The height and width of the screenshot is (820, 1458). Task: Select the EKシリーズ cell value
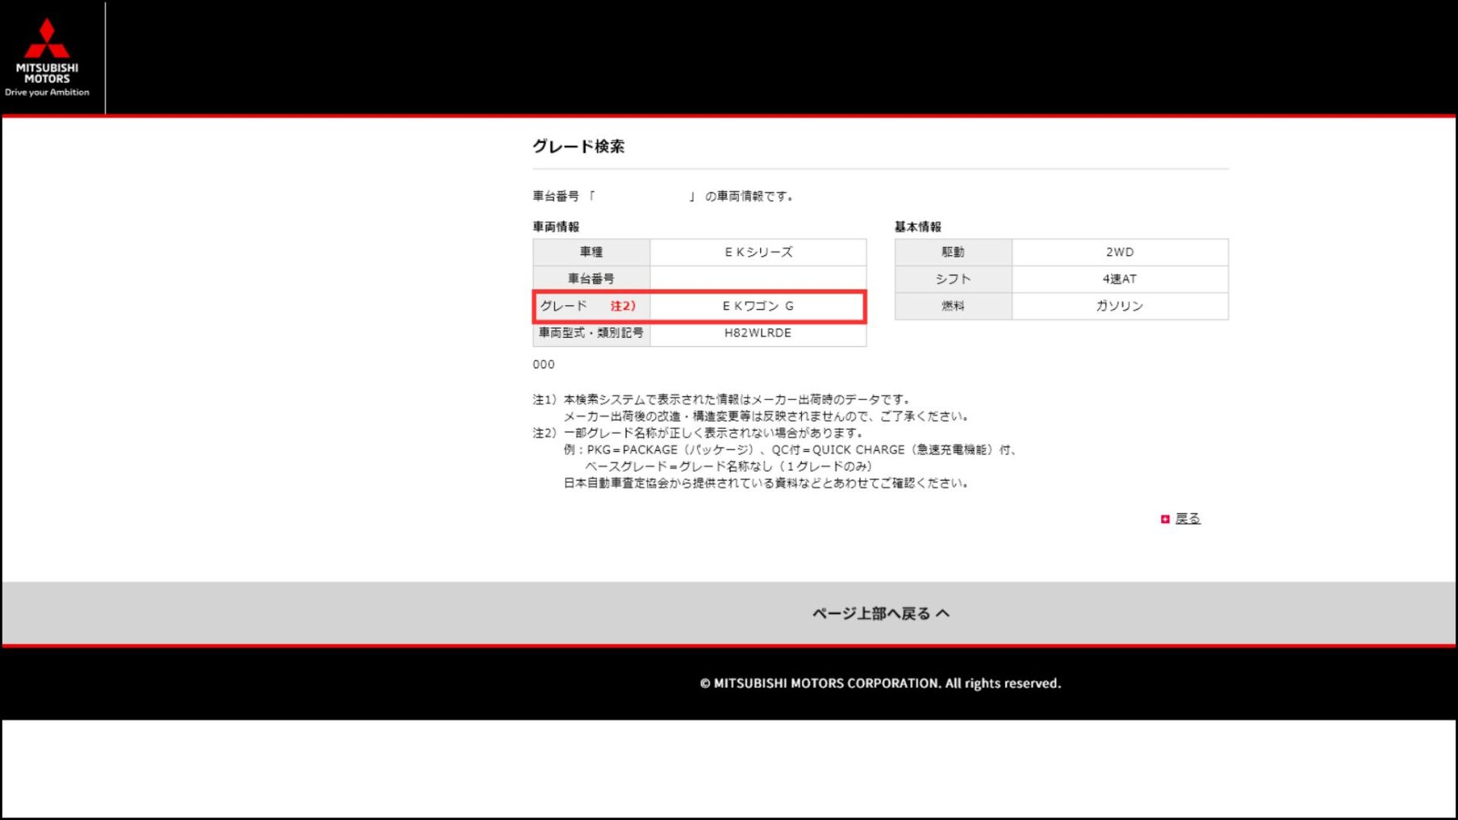(x=759, y=252)
